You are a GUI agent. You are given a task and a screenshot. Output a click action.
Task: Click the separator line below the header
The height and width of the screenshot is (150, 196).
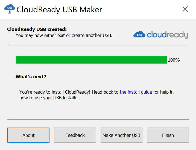pyautogui.click(x=98, y=45)
